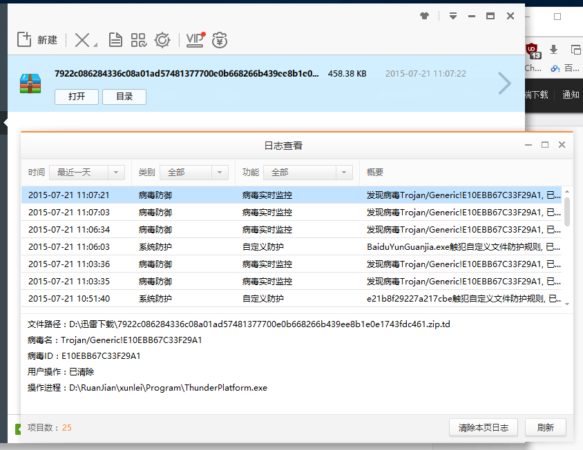The image size is (583, 450).
Task: Click the 刷新 refresh button
Action: 545,427
